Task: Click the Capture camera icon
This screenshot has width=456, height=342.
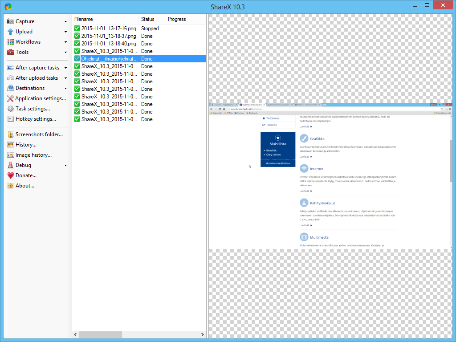Action: [x=11, y=21]
